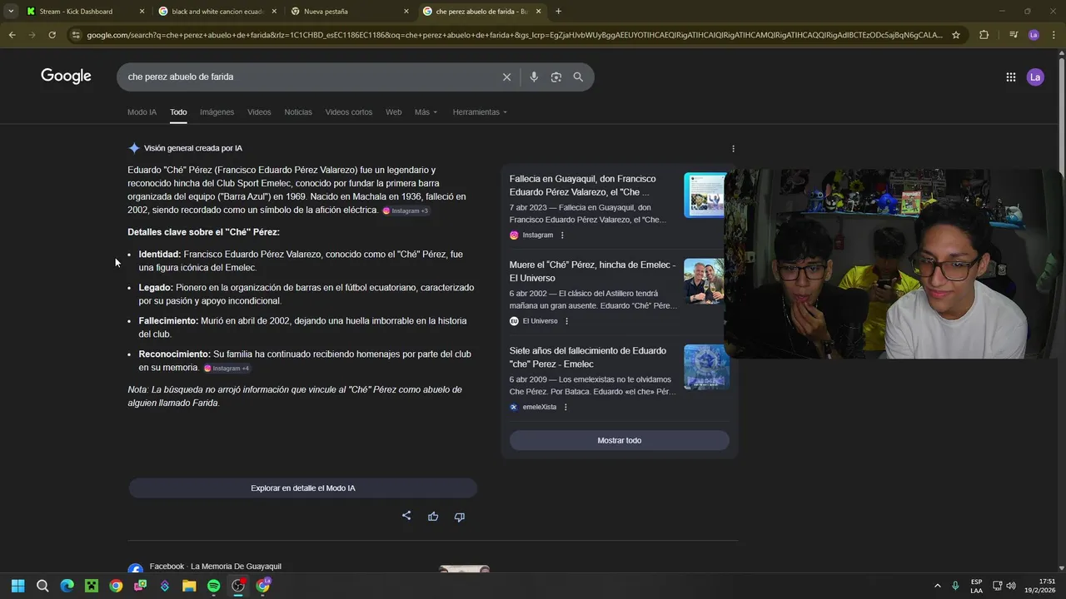Screen dimensions: 1066x599
Task: Give thumbs up to AI overview
Action: pyautogui.click(x=433, y=516)
